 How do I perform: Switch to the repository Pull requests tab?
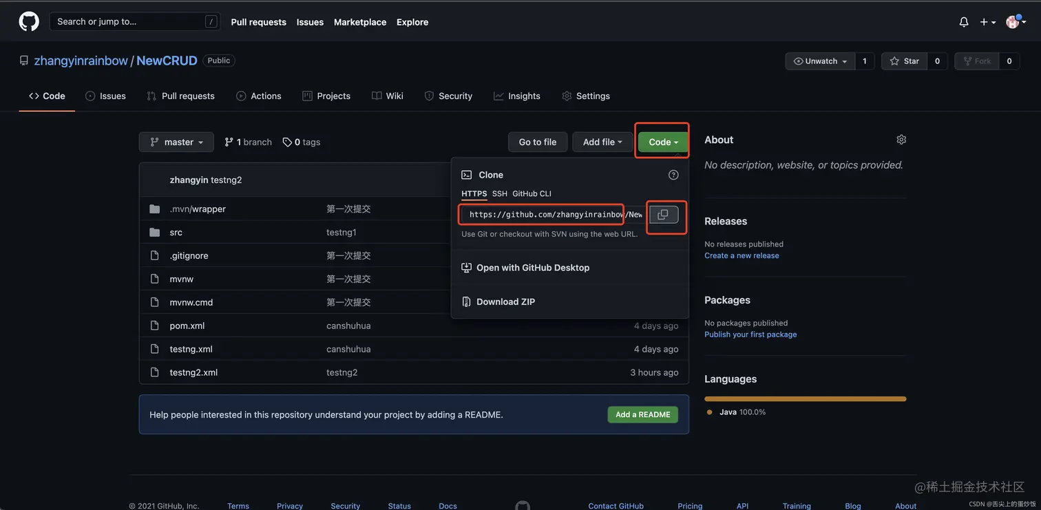click(x=180, y=96)
